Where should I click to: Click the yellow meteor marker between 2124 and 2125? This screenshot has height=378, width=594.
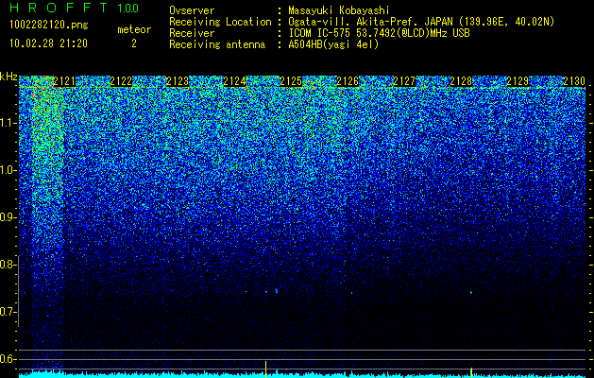pos(265,369)
